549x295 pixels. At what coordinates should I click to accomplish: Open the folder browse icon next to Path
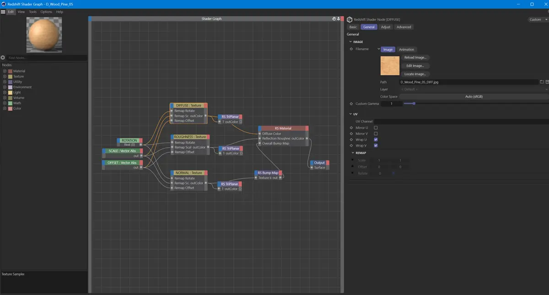pos(542,82)
